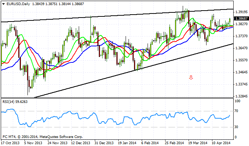Click price axis value 1.35570
This screenshot has width=249, height=146.
click(x=241, y=60)
